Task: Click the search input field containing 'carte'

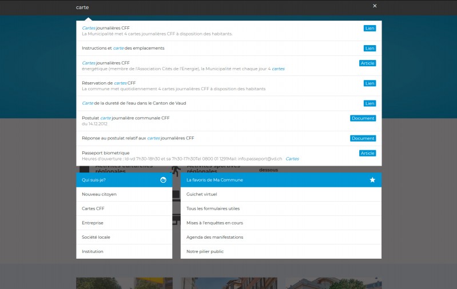Action: click(x=217, y=7)
